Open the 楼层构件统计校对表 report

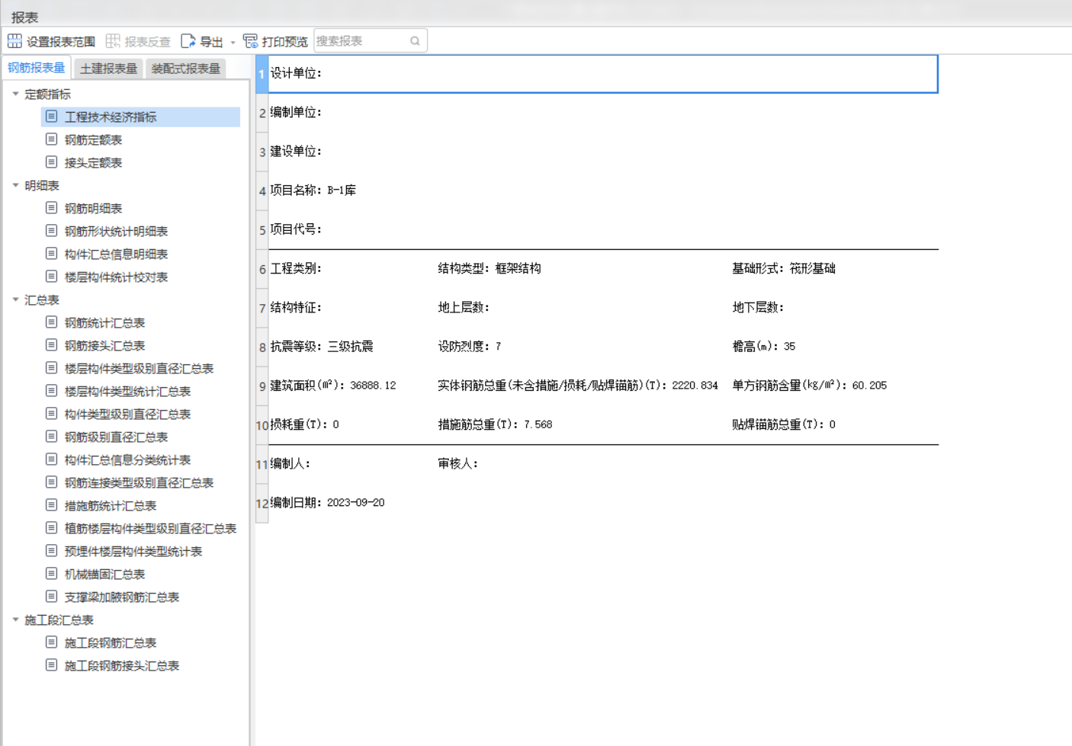pos(116,277)
